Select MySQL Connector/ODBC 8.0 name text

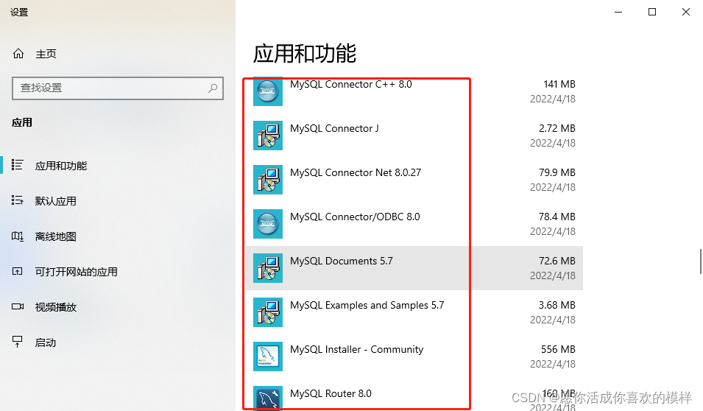(x=355, y=217)
